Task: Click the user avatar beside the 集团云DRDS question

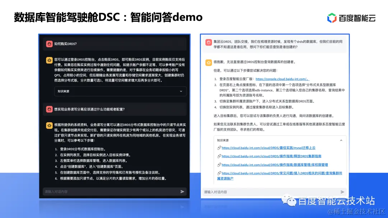Action: pyautogui.click(x=209, y=43)
